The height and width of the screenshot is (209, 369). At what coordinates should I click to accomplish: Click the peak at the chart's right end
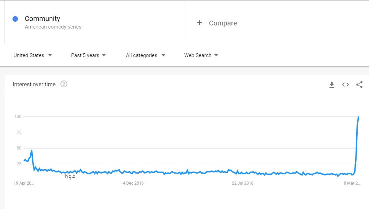pyautogui.click(x=358, y=117)
